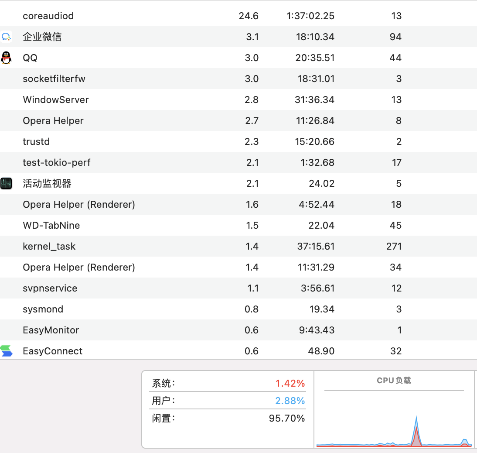Viewport: 477px width, 453px height.
Task: Click the 闲置 label in CPU summary
Action: tap(164, 418)
